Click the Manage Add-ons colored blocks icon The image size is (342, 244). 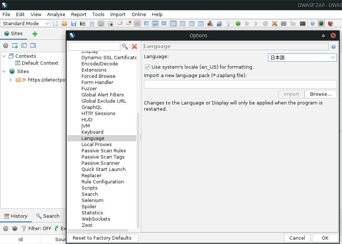[210, 23]
